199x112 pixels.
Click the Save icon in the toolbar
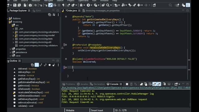point(15,5)
